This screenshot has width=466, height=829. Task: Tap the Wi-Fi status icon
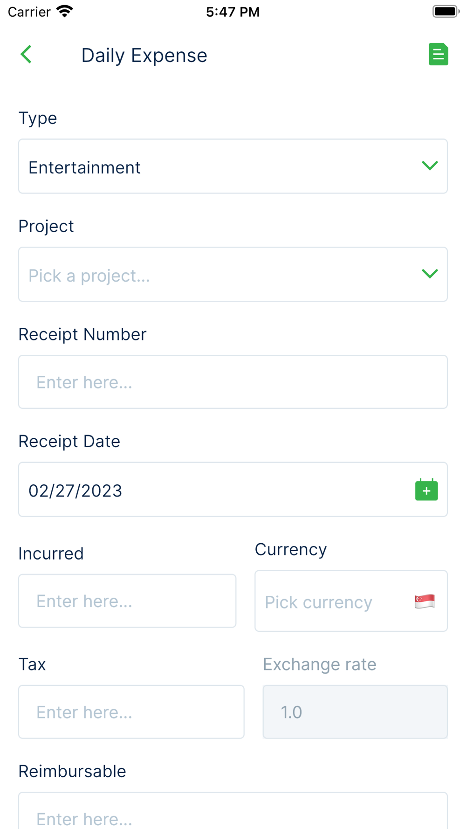65,12
